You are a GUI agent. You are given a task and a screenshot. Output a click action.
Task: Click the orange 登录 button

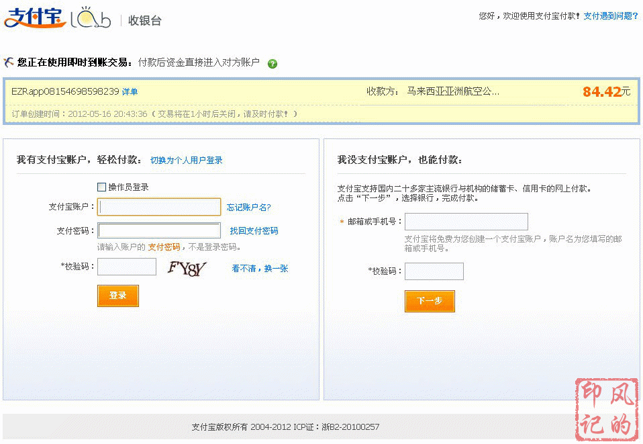tap(118, 296)
